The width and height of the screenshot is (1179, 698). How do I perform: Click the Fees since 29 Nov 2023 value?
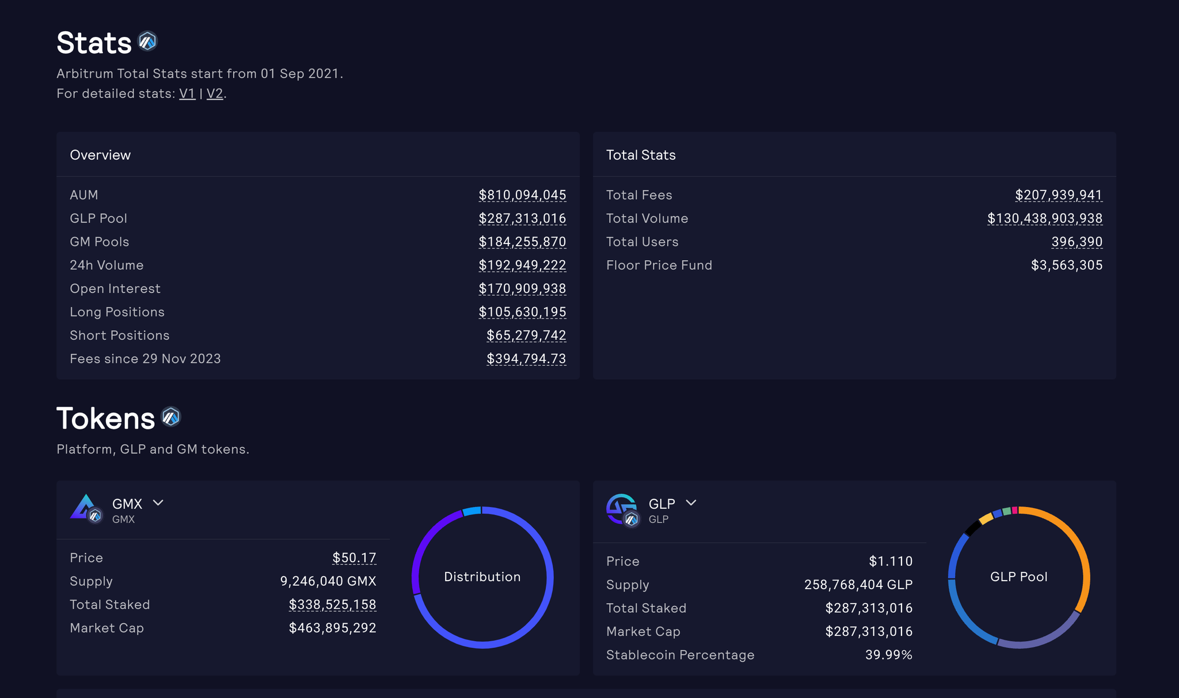526,359
